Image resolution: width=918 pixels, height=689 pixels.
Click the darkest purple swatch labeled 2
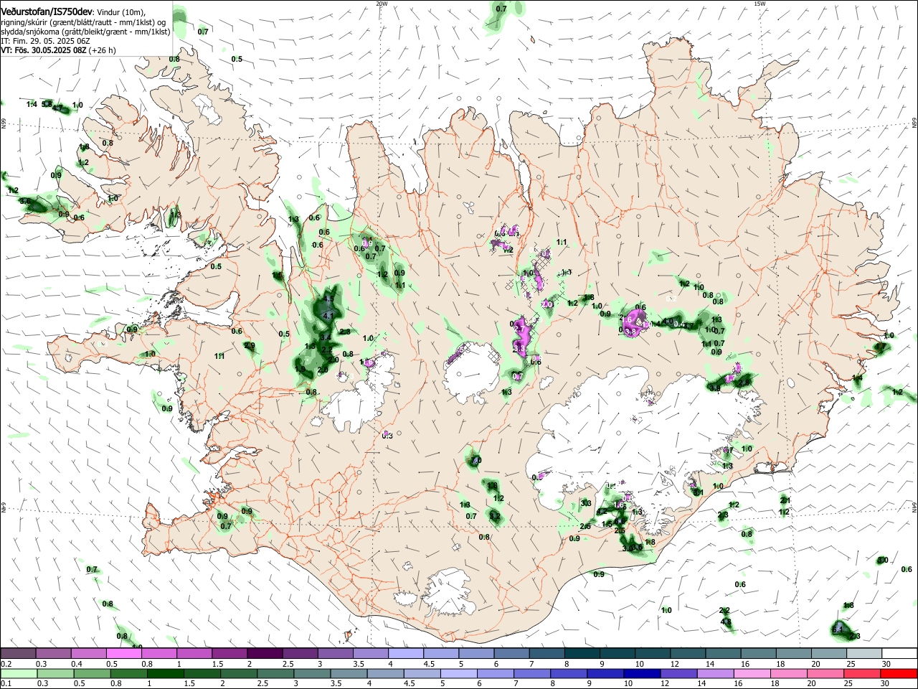pyautogui.click(x=264, y=654)
